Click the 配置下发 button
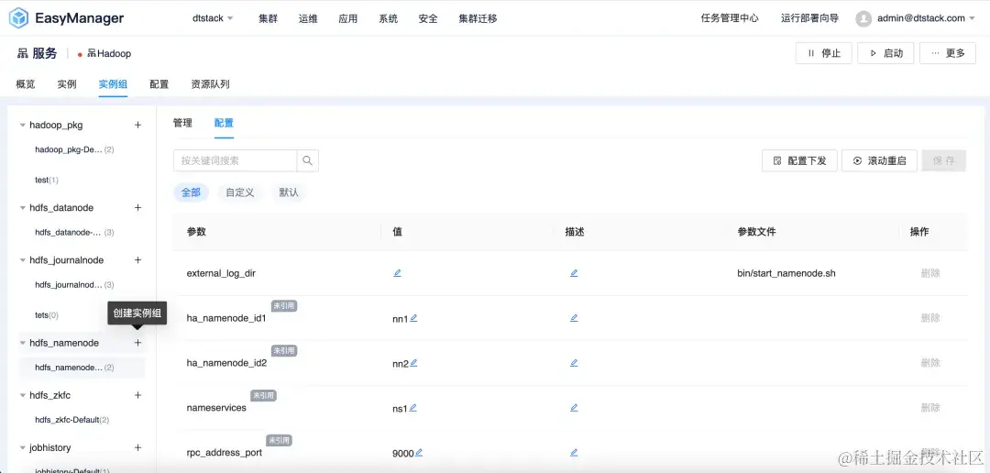990x473 pixels. coord(800,161)
